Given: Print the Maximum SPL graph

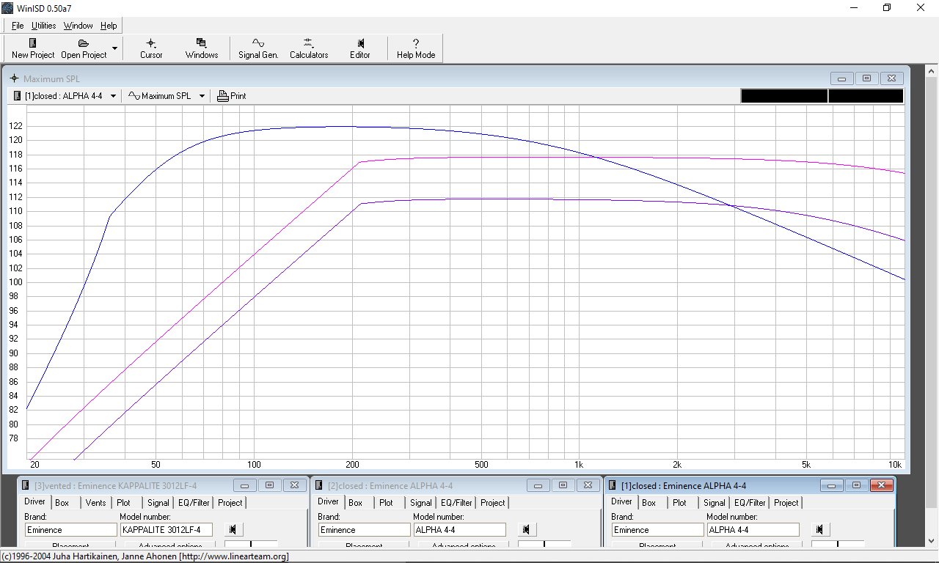Looking at the screenshot, I should coord(232,96).
